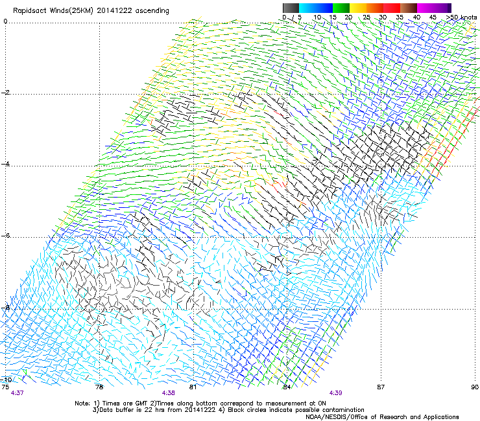The height and width of the screenshot is (421, 480).
Task: Click the gray 0-5 knots color swatch
Action: [x=291, y=8]
